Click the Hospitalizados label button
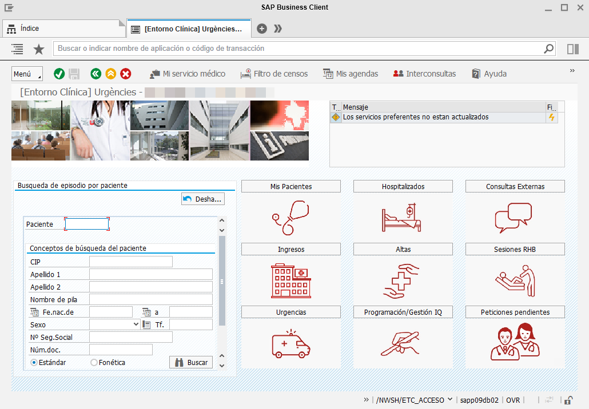The width and height of the screenshot is (589, 409). [x=403, y=186]
